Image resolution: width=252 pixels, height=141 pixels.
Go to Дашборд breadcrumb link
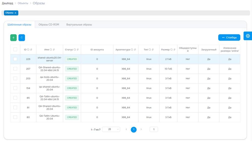pyautogui.click(x=7, y=3)
